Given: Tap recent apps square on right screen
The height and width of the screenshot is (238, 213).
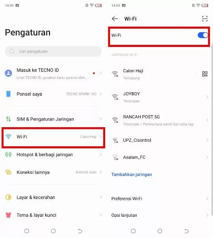Looking at the screenshot, I should pyautogui.click(x=133, y=231).
